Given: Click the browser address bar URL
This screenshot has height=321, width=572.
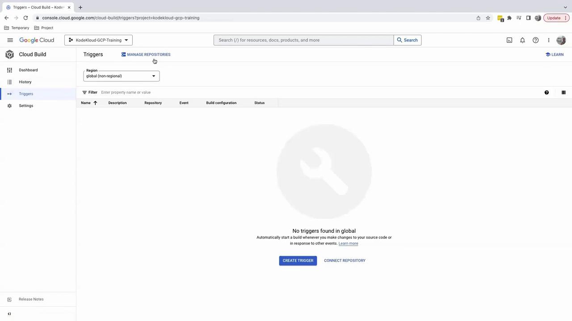Looking at the screenshot, I should 121,18.
